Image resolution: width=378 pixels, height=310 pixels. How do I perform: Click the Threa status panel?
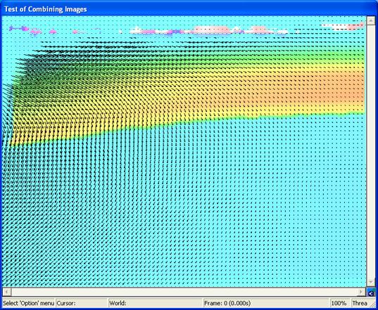point(361,303)
